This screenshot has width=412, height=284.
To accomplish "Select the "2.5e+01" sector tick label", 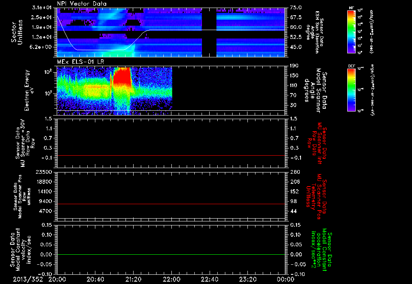I will [41, 17].
